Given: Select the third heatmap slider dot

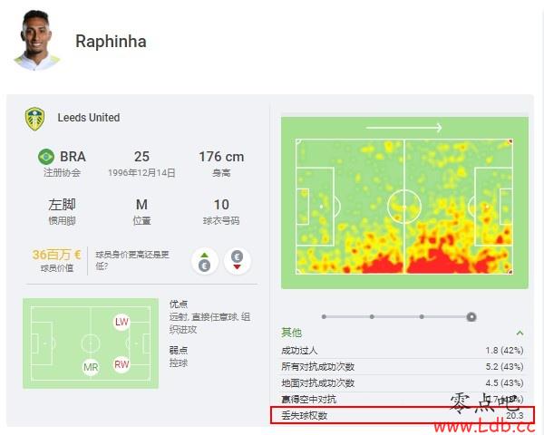Looking at the screenshot, I should tap(422, 316).
